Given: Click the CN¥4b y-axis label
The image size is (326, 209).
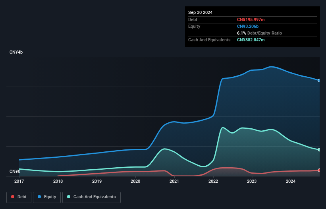Looking at the screenshot, I should click(x=16, y=52).
